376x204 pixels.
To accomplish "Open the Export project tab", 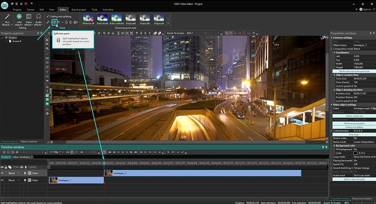I will tap(78, 9).
